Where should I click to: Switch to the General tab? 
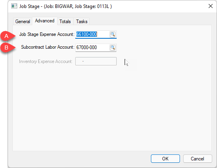point(23,22)
